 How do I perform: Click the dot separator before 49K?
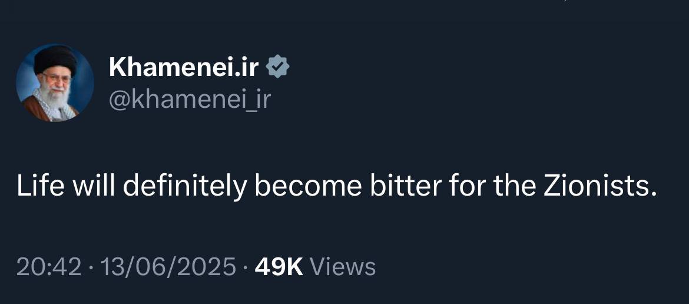(x=245, y=268)
